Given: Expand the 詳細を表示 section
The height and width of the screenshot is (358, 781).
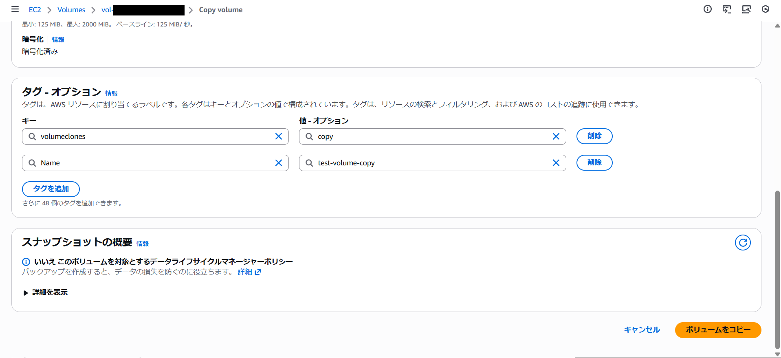Looking at the screenshot, I should [46, 292].
